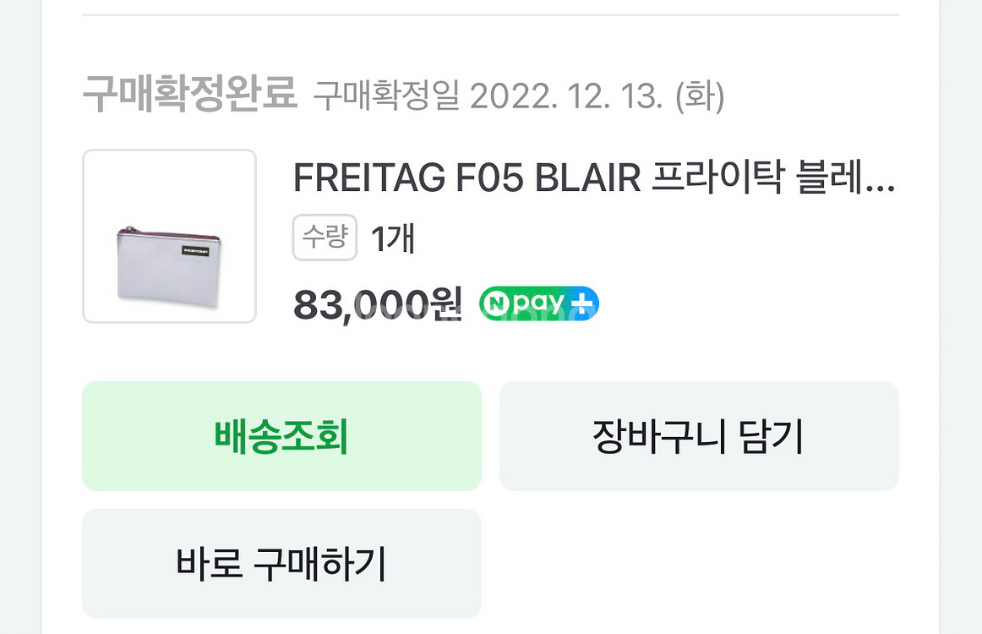Screen dimensions: 982x634
Task: Click the 'F05 BLAIR' model name in the title
Action: (548, 178)
